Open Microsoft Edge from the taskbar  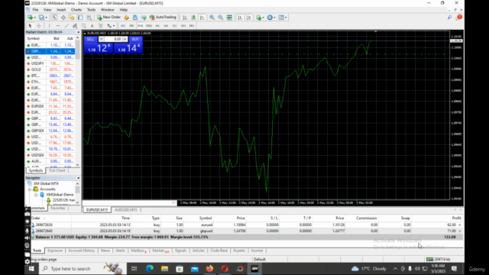click(x=150, y=268)
